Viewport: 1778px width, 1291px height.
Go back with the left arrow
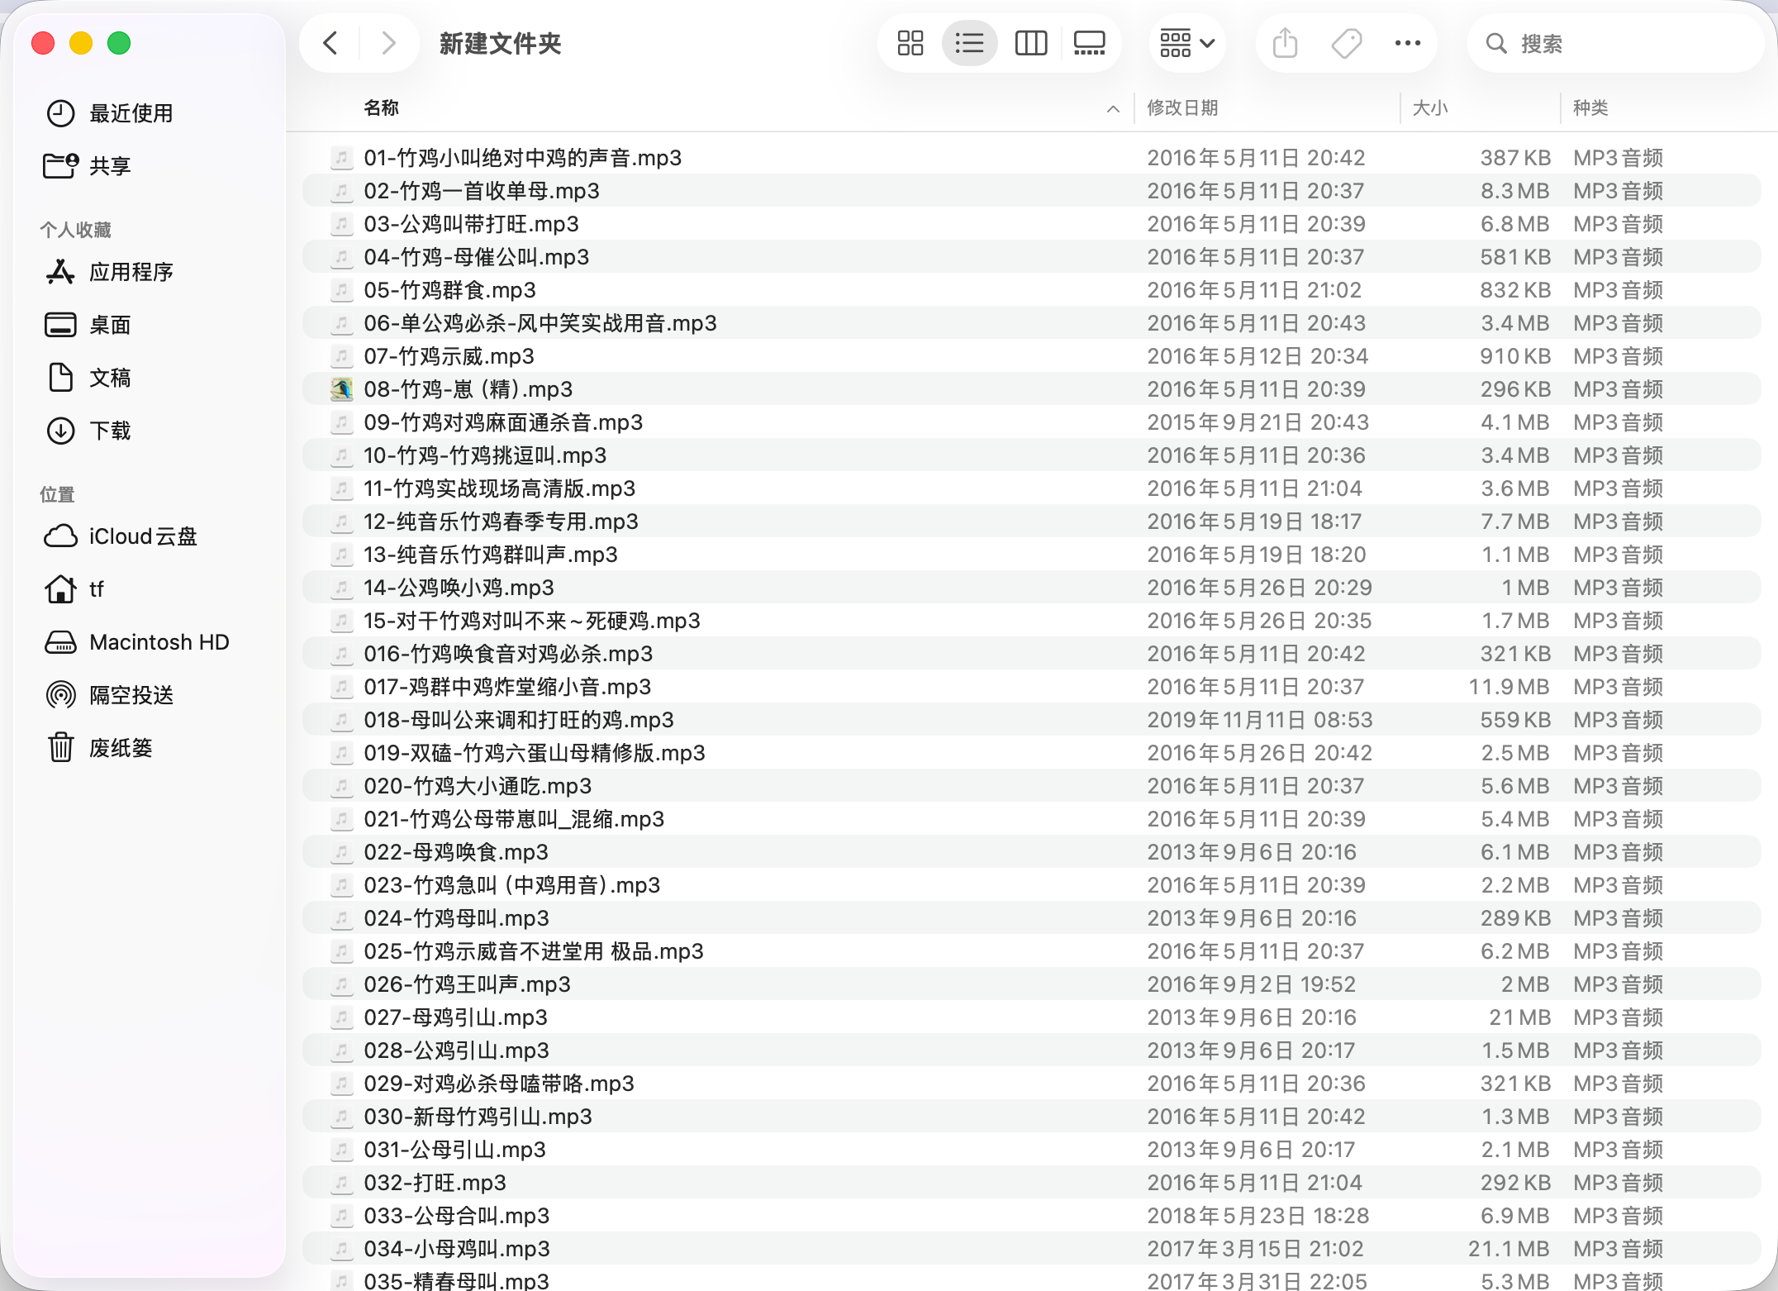click(x=330, y=43)
